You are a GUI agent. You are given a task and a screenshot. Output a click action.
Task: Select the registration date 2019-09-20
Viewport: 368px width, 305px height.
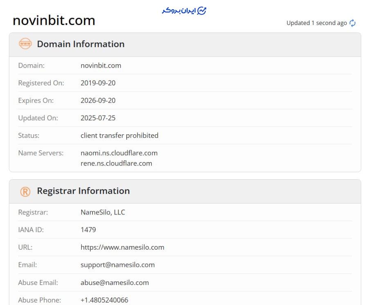click(x=98, y=83)
